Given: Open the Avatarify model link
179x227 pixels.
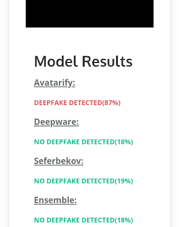Looking at the screenshot, I should pyautogui.click(x=54, y=83).
